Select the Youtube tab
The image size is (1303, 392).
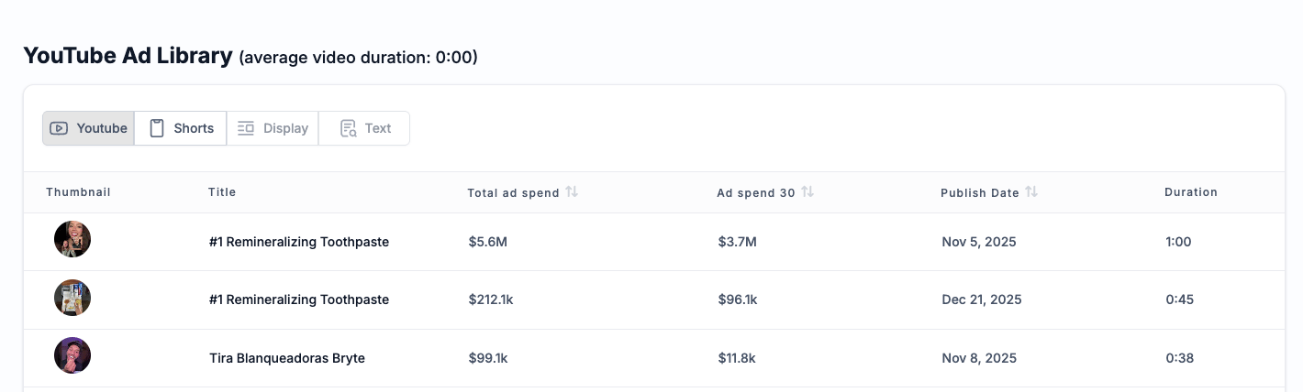click(x=89, y=128)
